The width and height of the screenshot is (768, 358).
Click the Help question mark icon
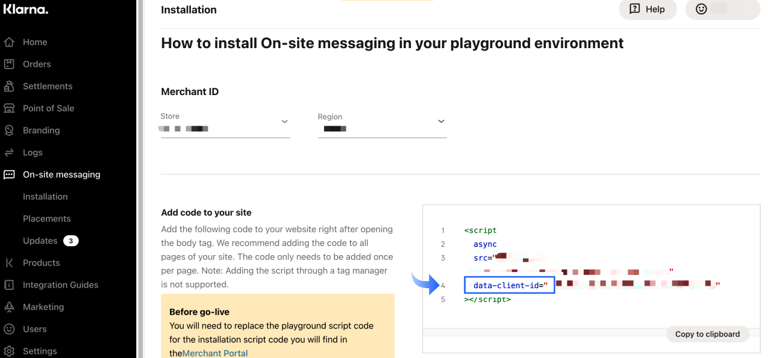click(x=635, y=9)
